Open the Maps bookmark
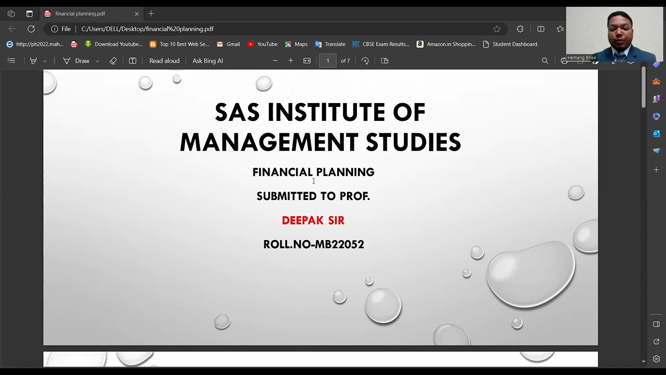The height and width of the screenshot is (375, 666). [x=296, y=44]
